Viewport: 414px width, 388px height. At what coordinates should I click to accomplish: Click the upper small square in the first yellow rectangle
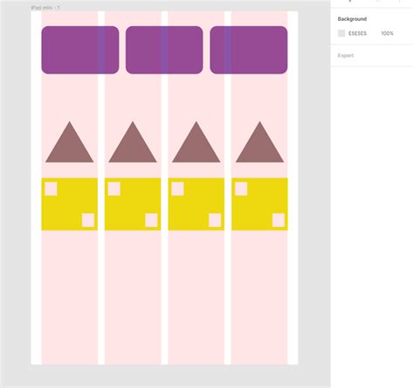point(51,189)
